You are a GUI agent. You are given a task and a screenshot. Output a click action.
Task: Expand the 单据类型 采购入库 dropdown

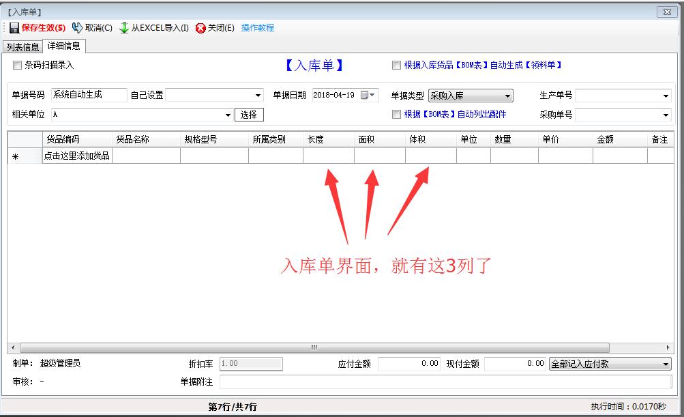[x=507, y=96]
